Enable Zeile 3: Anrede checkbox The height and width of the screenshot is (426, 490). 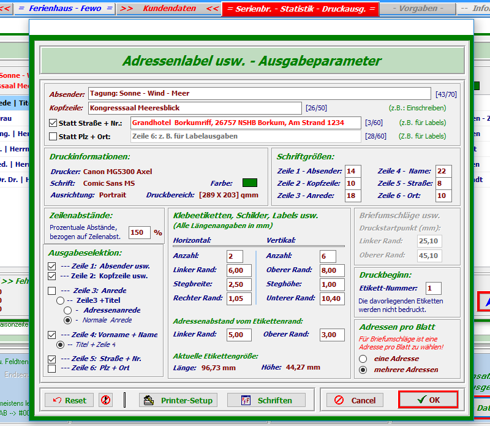tap(52, 291)
